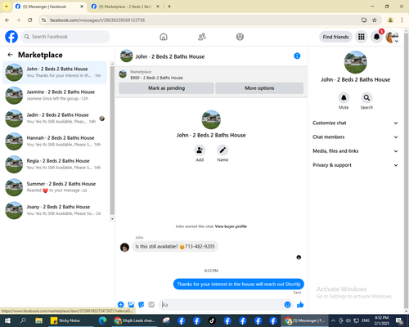Open TikTok icon in the taskbar
Image resolution: width=409 pixels, height=327 pixels.
pyautogui.click(x=212, y=320)
